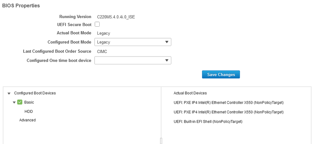Select the Basic tree label
Screen dimensions: 318x144
pyautogui.click(x=29, y=102)
